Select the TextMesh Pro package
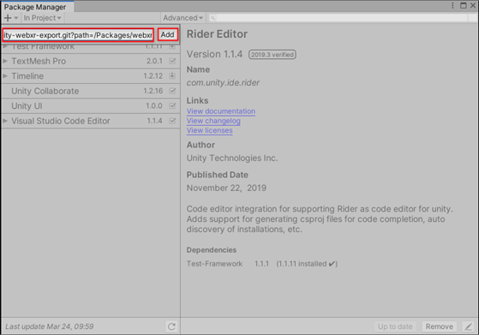This screenshot has height=335, width=479. point(91,61)
